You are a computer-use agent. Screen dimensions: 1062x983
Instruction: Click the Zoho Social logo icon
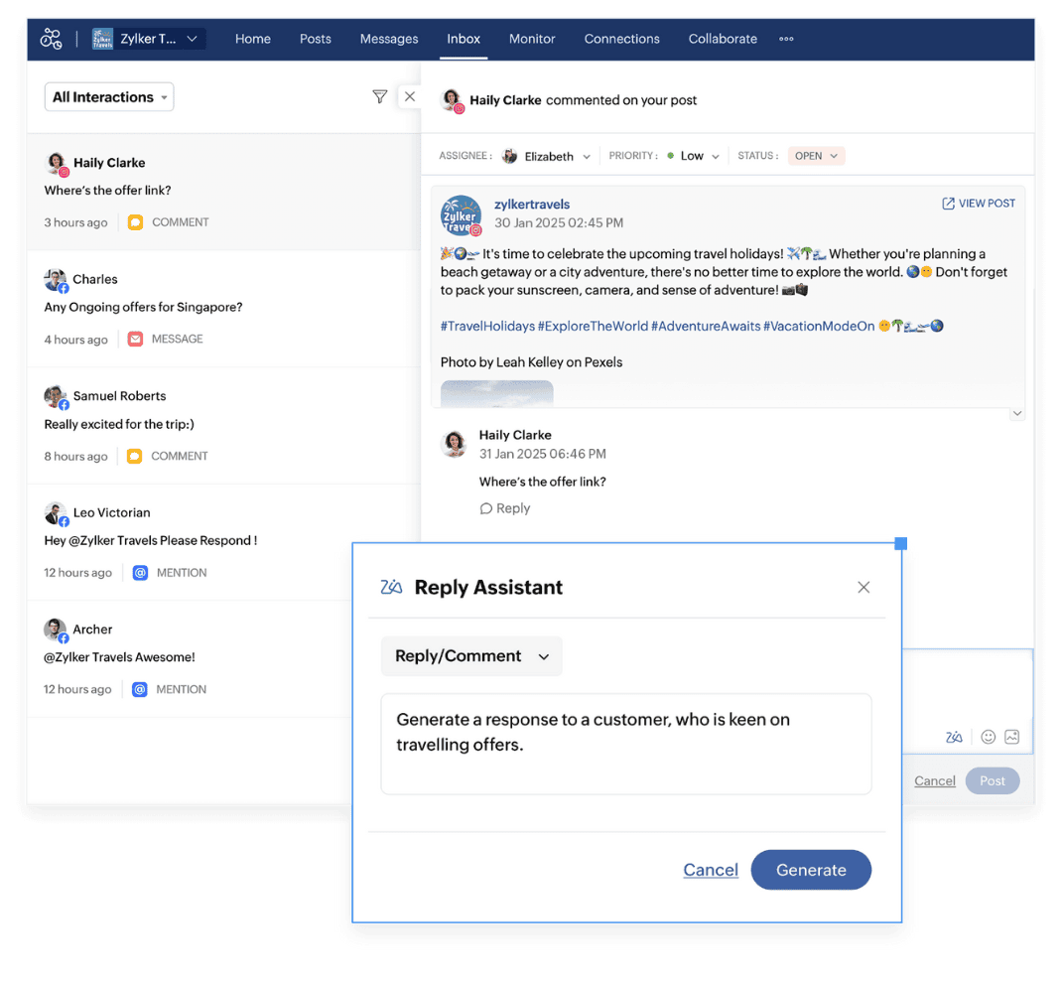pos(51,39)
